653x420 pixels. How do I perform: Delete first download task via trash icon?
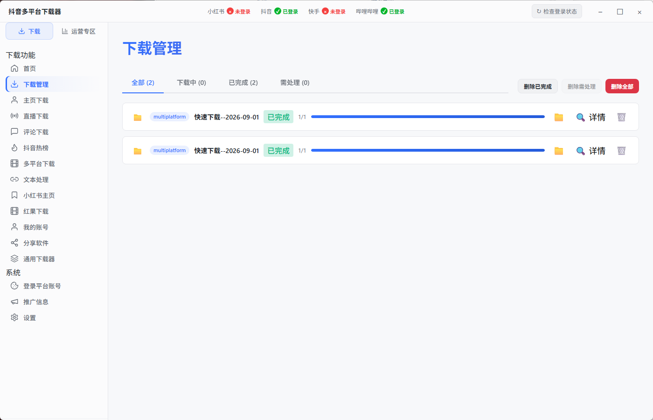pos(621,117)
